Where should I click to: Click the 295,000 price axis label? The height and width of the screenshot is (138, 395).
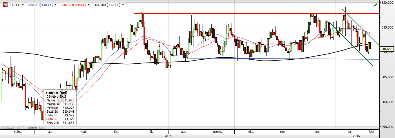(x=387, y=126)
